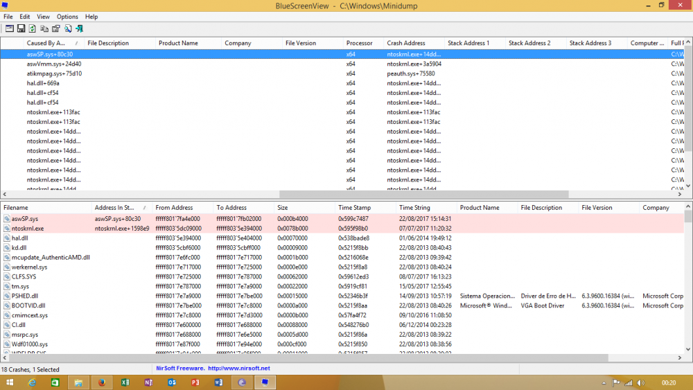Open Firefox from the taskbar
Screen dimensions: 693x390
(101, 382)
